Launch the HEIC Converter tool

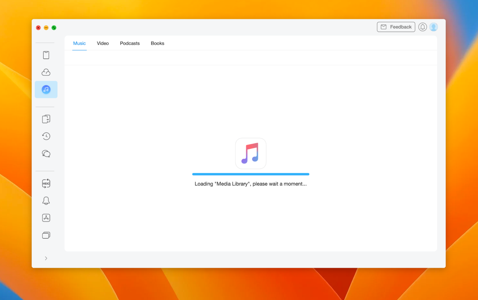click(46, 183)
